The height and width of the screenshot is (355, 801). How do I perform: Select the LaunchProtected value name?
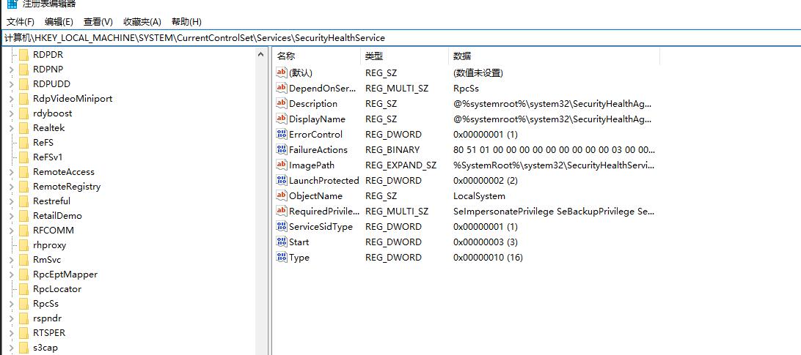(324, 181)
